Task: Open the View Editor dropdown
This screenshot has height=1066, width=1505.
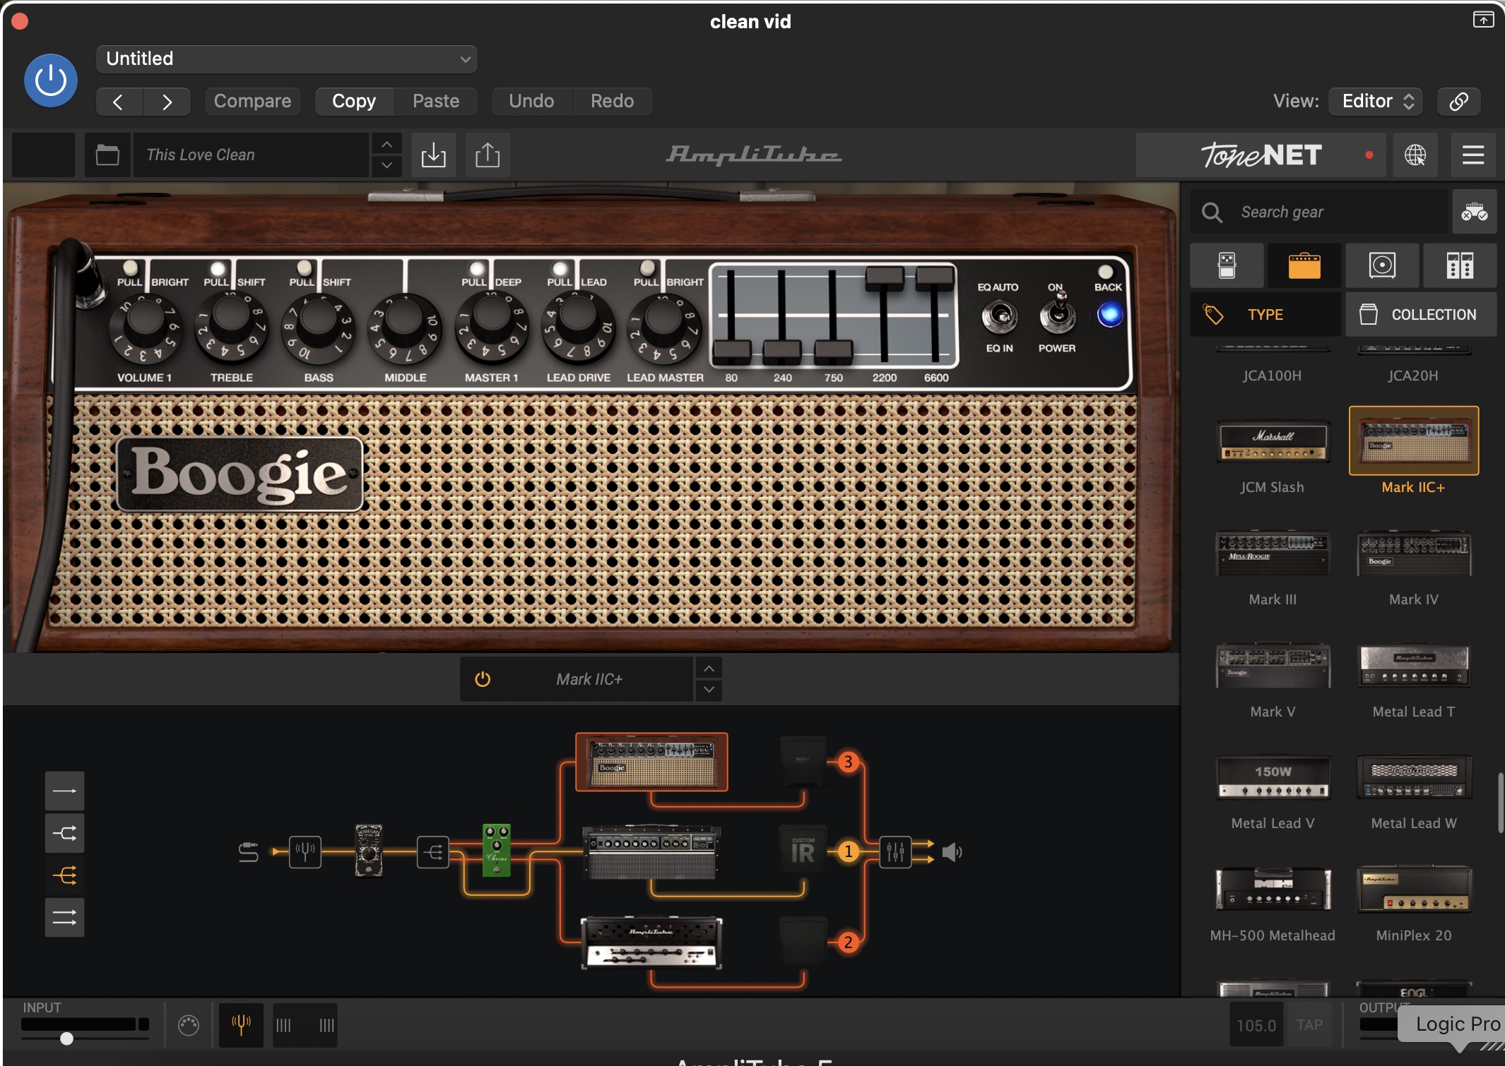Action: (1376, 101)
